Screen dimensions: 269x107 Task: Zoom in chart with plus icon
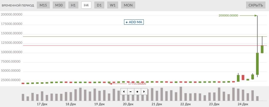click(x=137, y=92)
